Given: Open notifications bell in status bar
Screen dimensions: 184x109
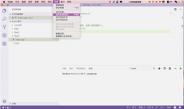Looking at the screenshot, I should point(180,108).
